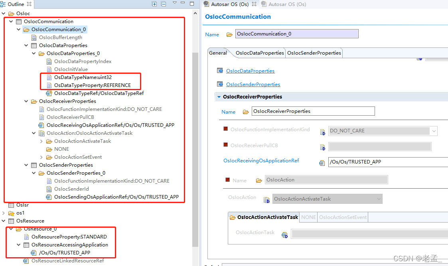
Task: Click the OsIocActionTask reference field
Action: click(x=370, y=234)
